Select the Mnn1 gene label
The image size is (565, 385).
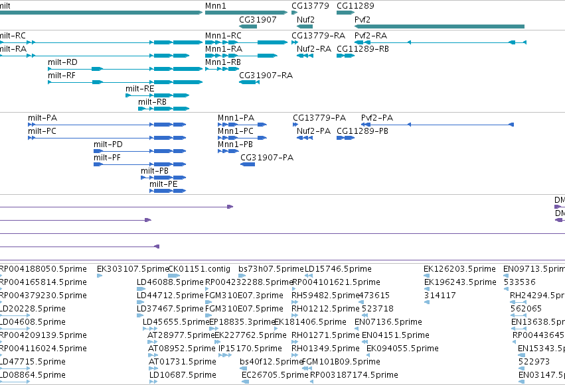coord(216,6)
